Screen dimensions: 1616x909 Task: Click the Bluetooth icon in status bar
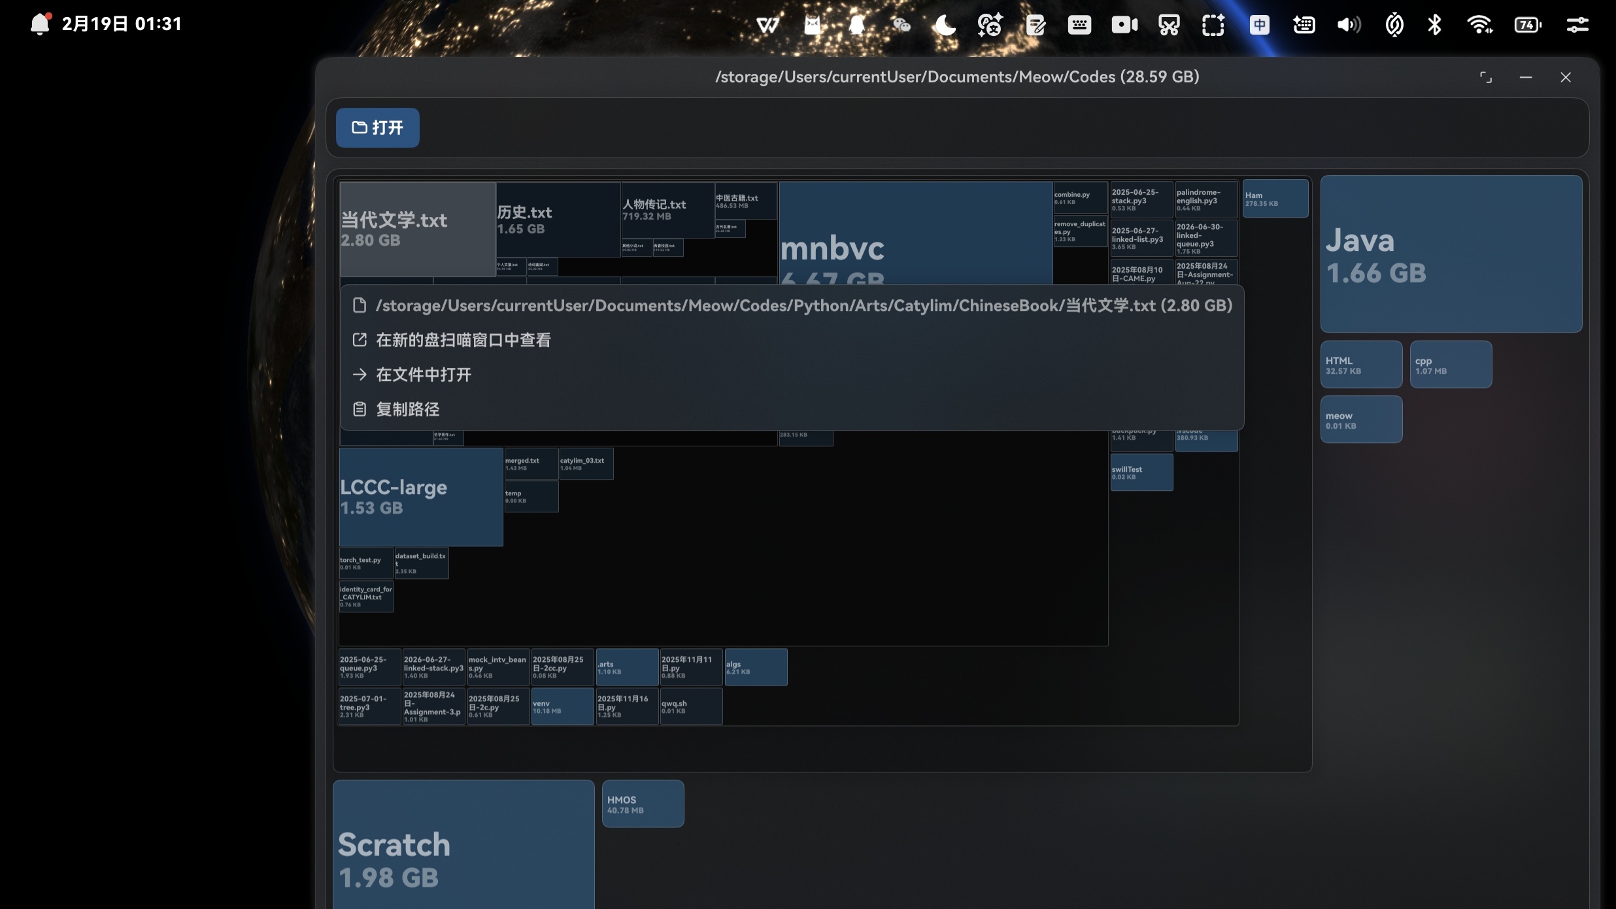coord(1434,25)
